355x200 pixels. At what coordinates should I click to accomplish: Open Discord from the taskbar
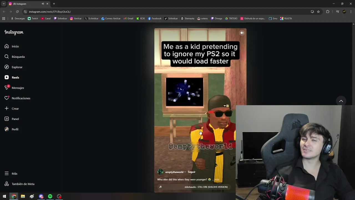[41, 196]
